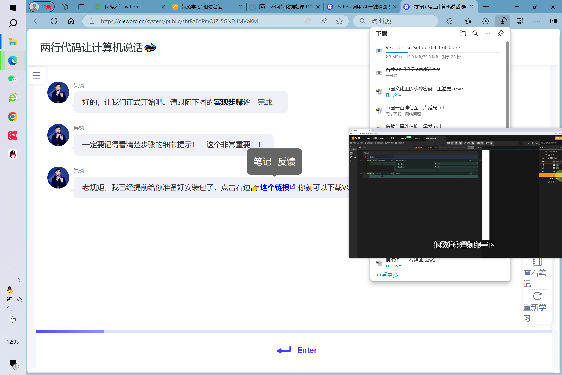
Task: Click the picture-in-picture video overlay
Action: [x=455, y=193]
